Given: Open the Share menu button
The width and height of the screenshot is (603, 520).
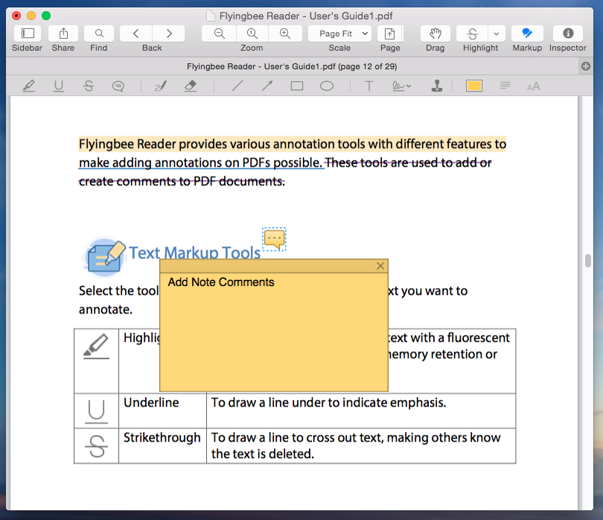Looking at the screenshot, I should click(63, 34).
